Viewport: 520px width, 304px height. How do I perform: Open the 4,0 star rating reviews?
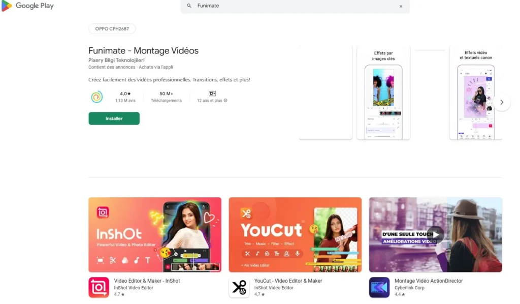pyautogui.click(x=125, y=97)
